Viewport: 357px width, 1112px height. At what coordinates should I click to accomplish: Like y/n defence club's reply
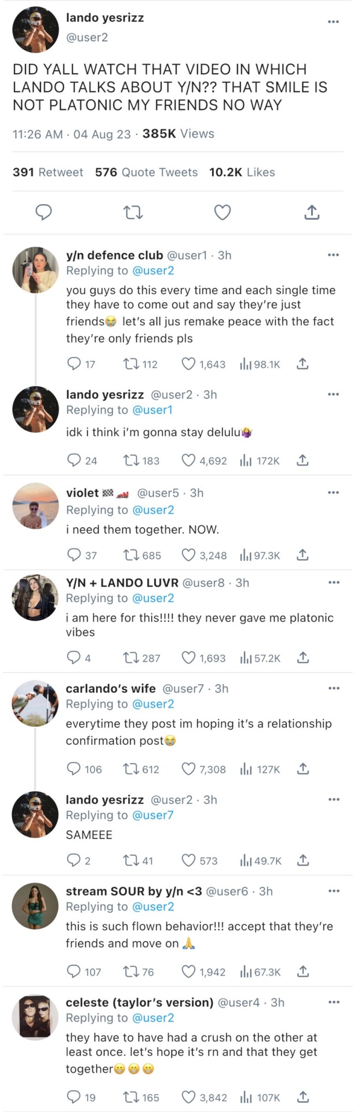tap(189, 364)
